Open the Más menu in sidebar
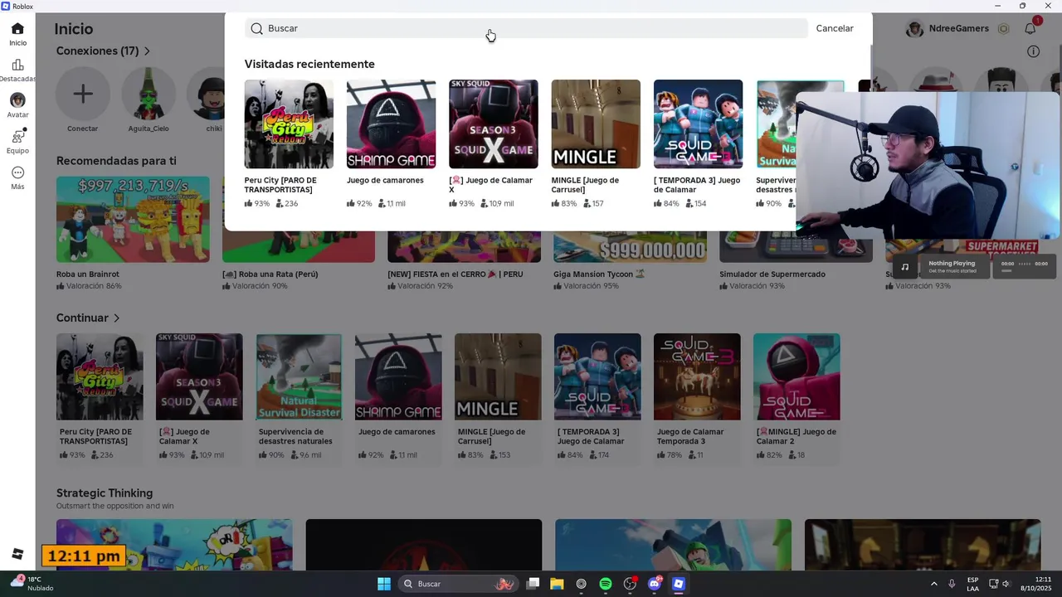Screen dimensions: 1062x597 [x=17, y=177]
